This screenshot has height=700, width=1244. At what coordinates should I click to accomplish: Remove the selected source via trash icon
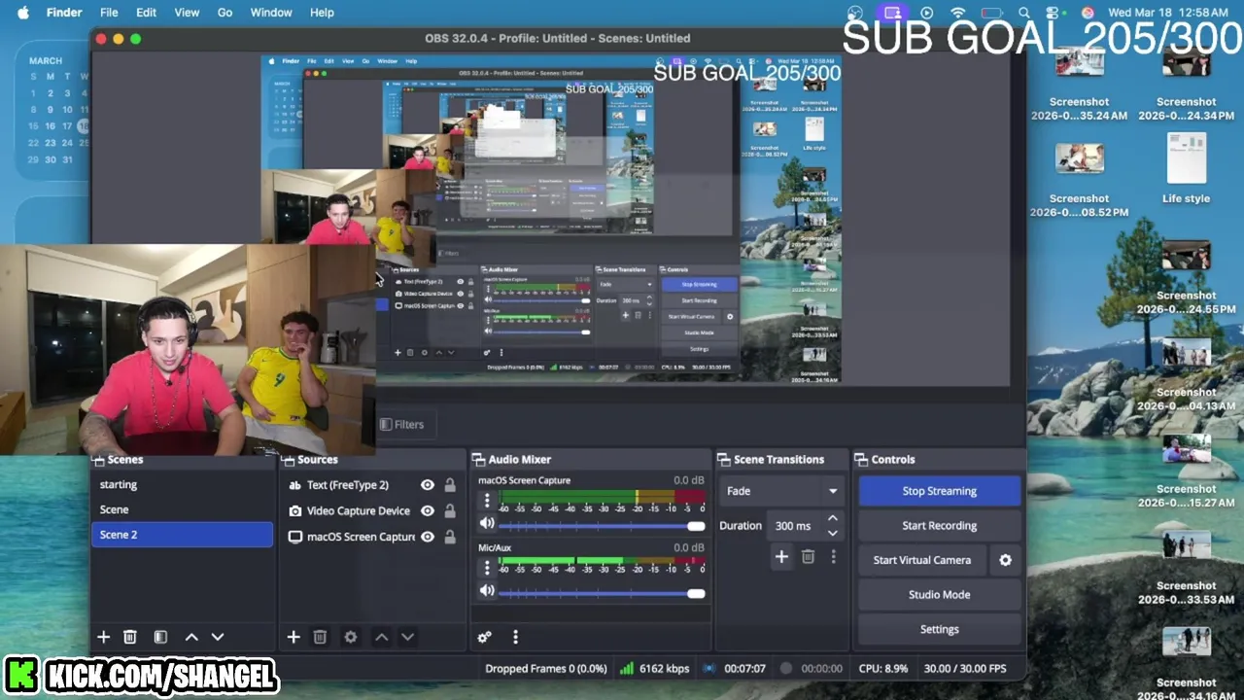320,637
